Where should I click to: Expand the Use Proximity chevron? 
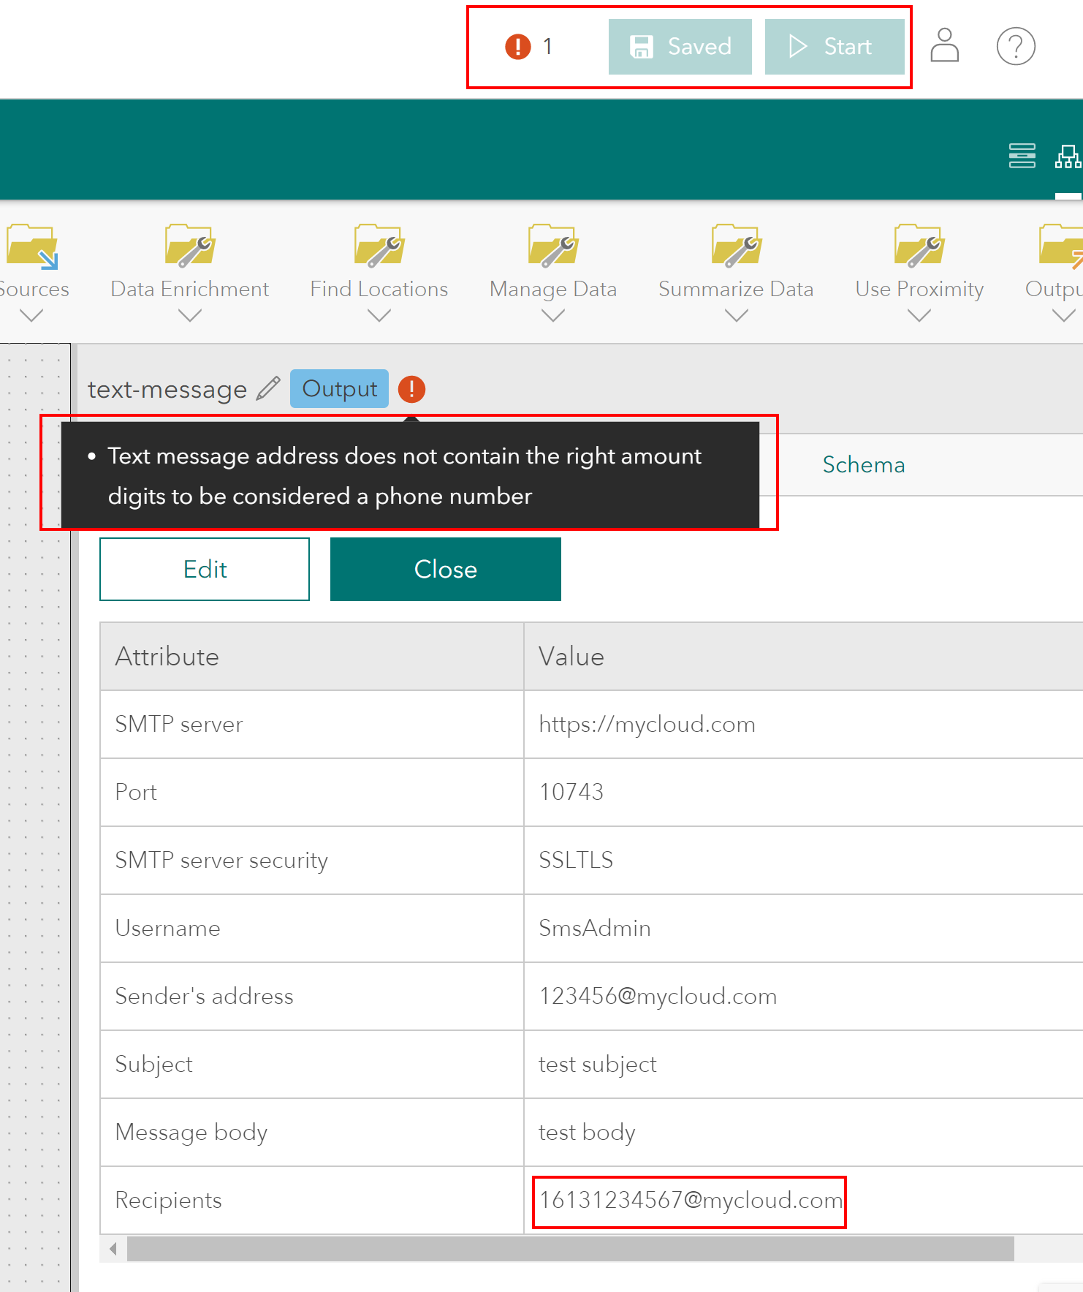pos(919,316)
